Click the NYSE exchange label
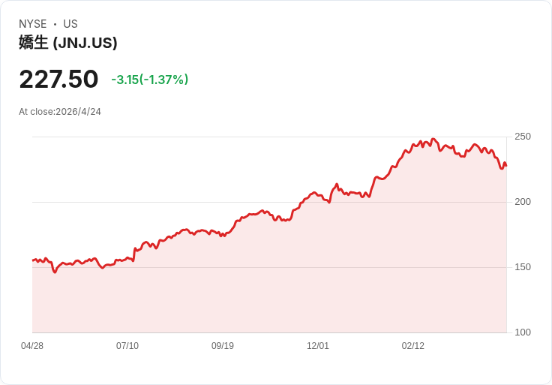 tap(33, 24)
